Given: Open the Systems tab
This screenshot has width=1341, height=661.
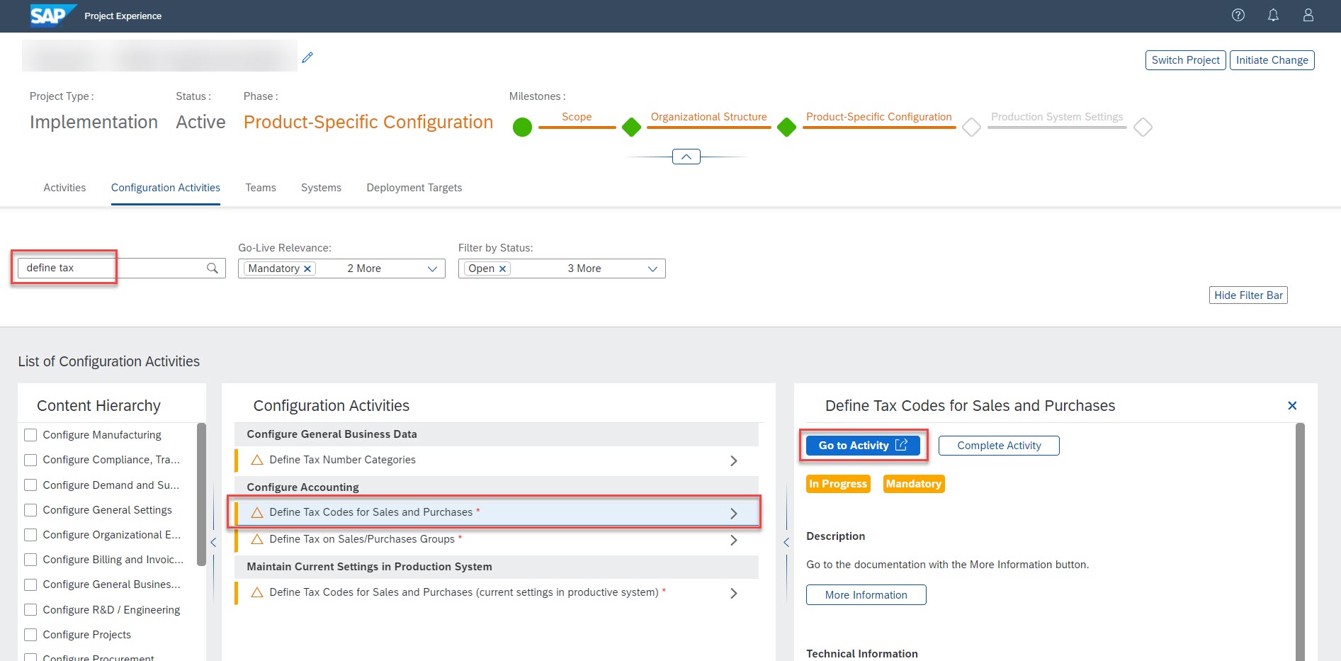Looking at the screenshot, I should point(321,188).
